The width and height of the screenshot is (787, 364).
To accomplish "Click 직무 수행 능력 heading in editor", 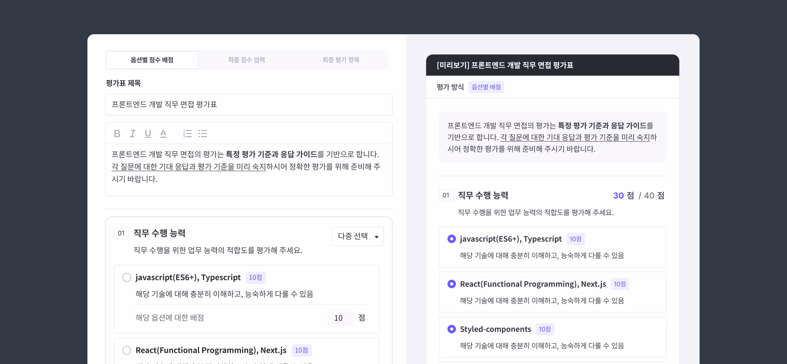I will pyautogui.click(x=160, y=233).
